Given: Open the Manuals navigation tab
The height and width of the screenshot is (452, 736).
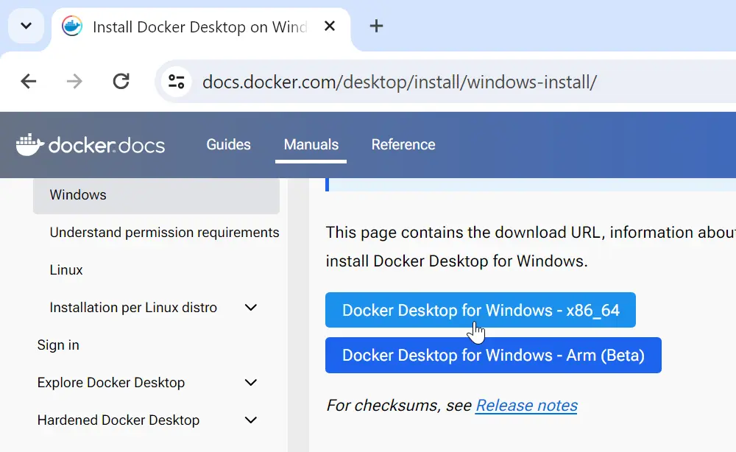Looking at the screenshot, I should pyautogui.click(x=311, y=144).
